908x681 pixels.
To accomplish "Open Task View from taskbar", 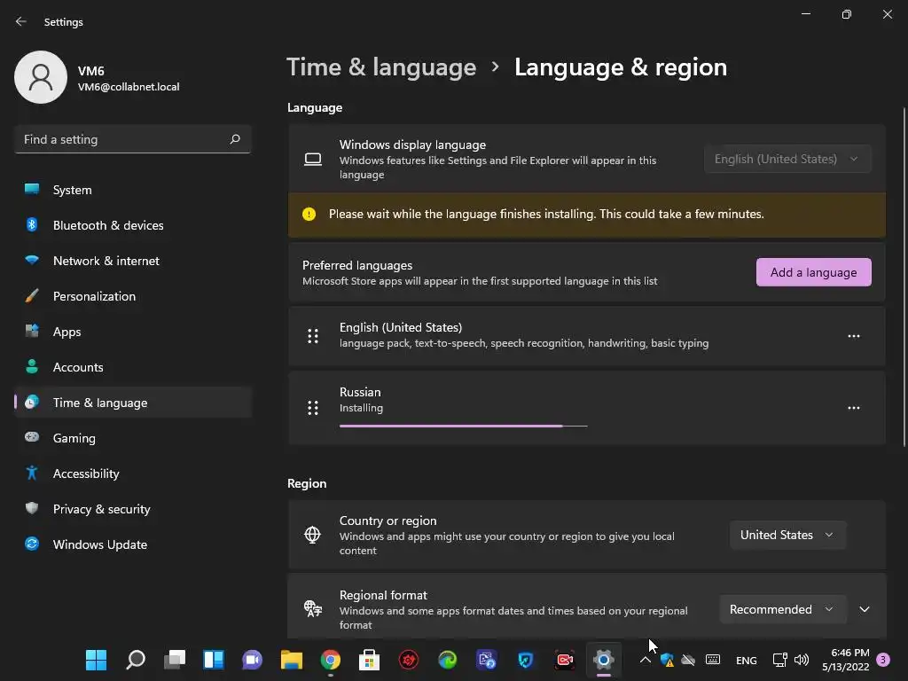I will click(x=175, y=660).
